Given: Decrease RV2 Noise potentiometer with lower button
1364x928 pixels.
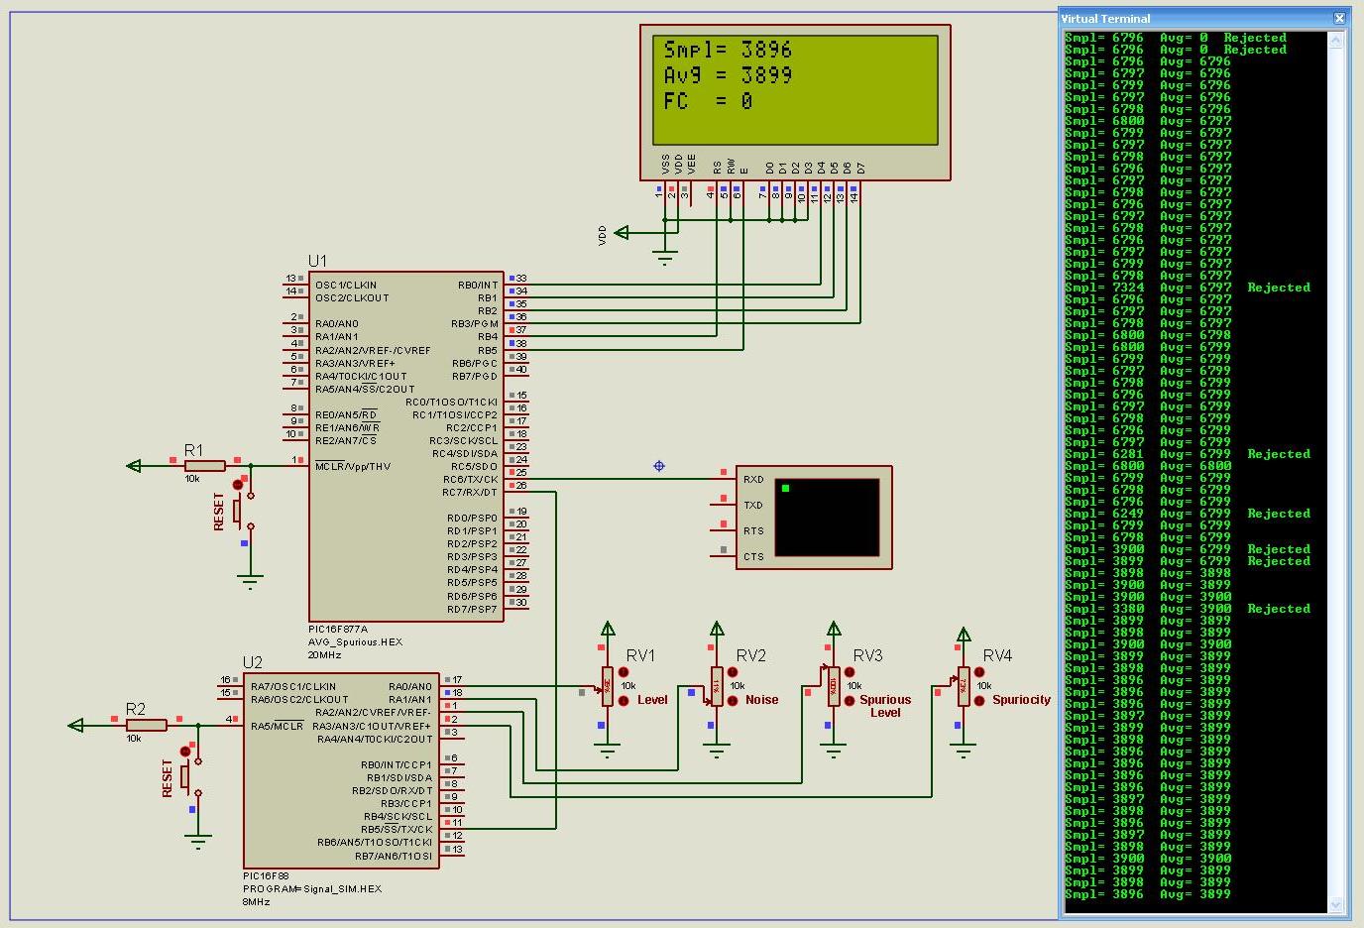Looking at the screenshot, I should pyautogui.click(x=733, y=701).
